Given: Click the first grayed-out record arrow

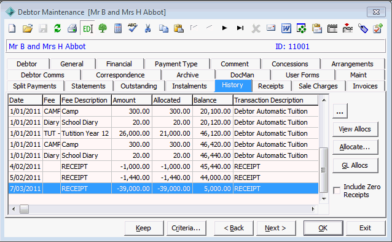Looking at the screenshot, I should [x=194, y=27].
